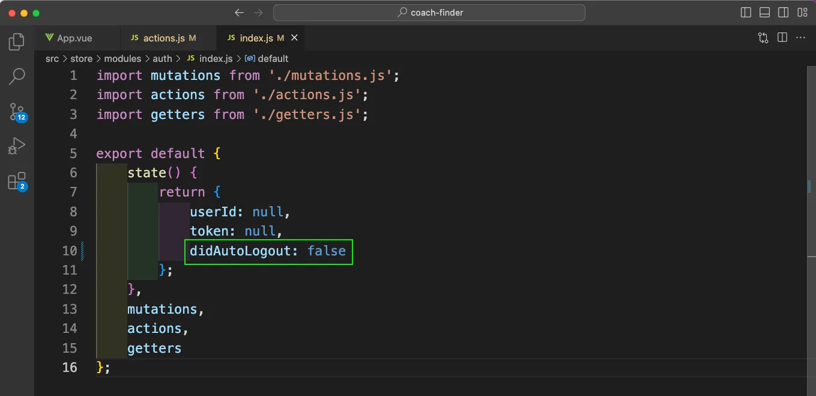Open Source Control view with 12 changes

click(17, 112)
